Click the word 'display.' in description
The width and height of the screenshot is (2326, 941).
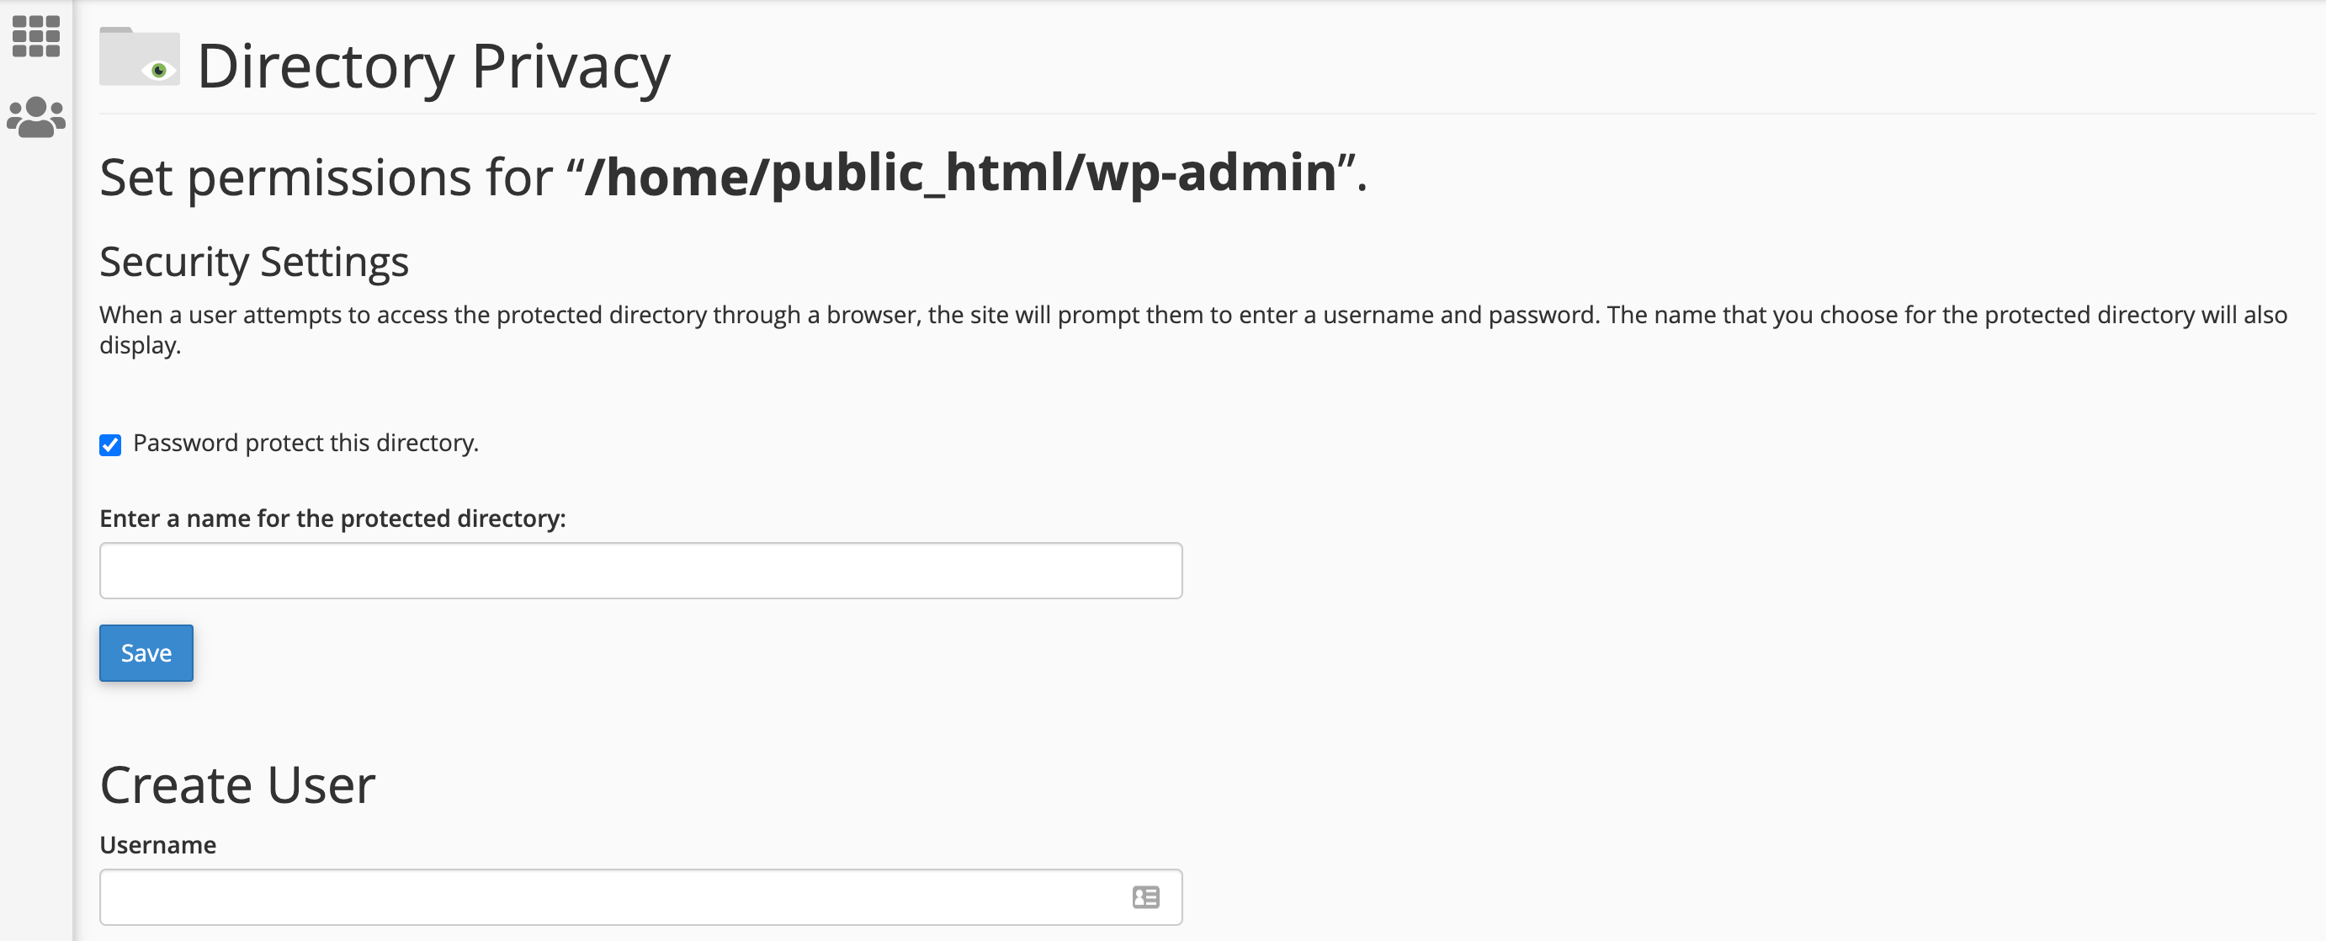click(140, 346)
